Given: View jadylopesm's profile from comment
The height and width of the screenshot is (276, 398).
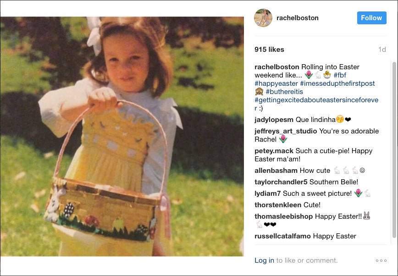Looking at the screenshot, I should click(274, 120).
